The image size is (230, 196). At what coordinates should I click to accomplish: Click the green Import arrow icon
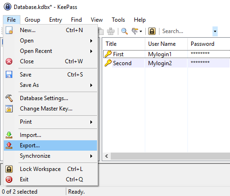click(9, 135)
